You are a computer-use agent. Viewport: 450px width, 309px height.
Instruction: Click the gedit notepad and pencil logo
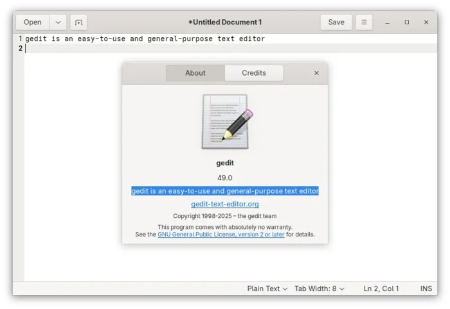tap(227, 122)
